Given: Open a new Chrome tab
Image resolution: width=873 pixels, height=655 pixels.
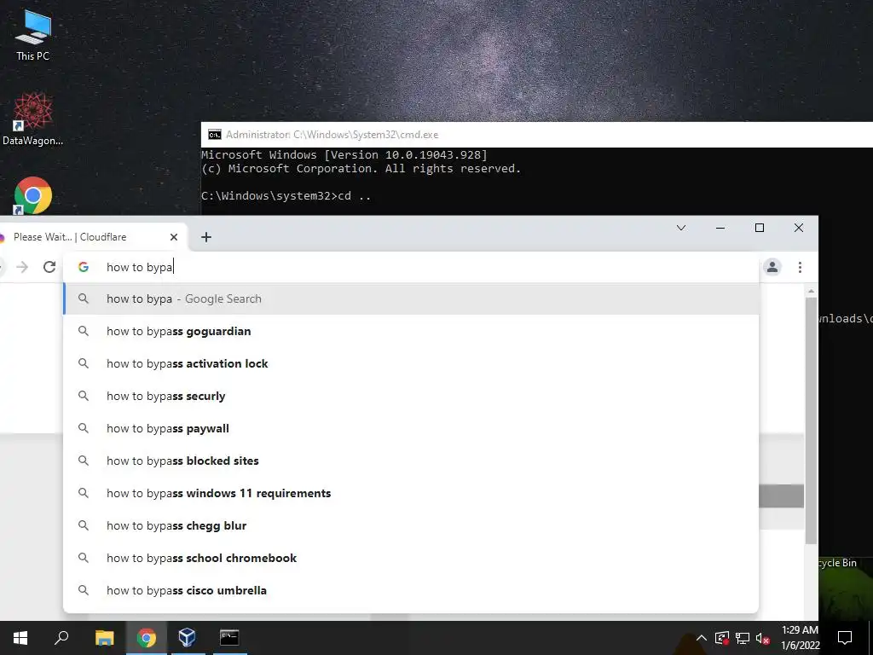Looking at the screenshot, I should point(206,237).
